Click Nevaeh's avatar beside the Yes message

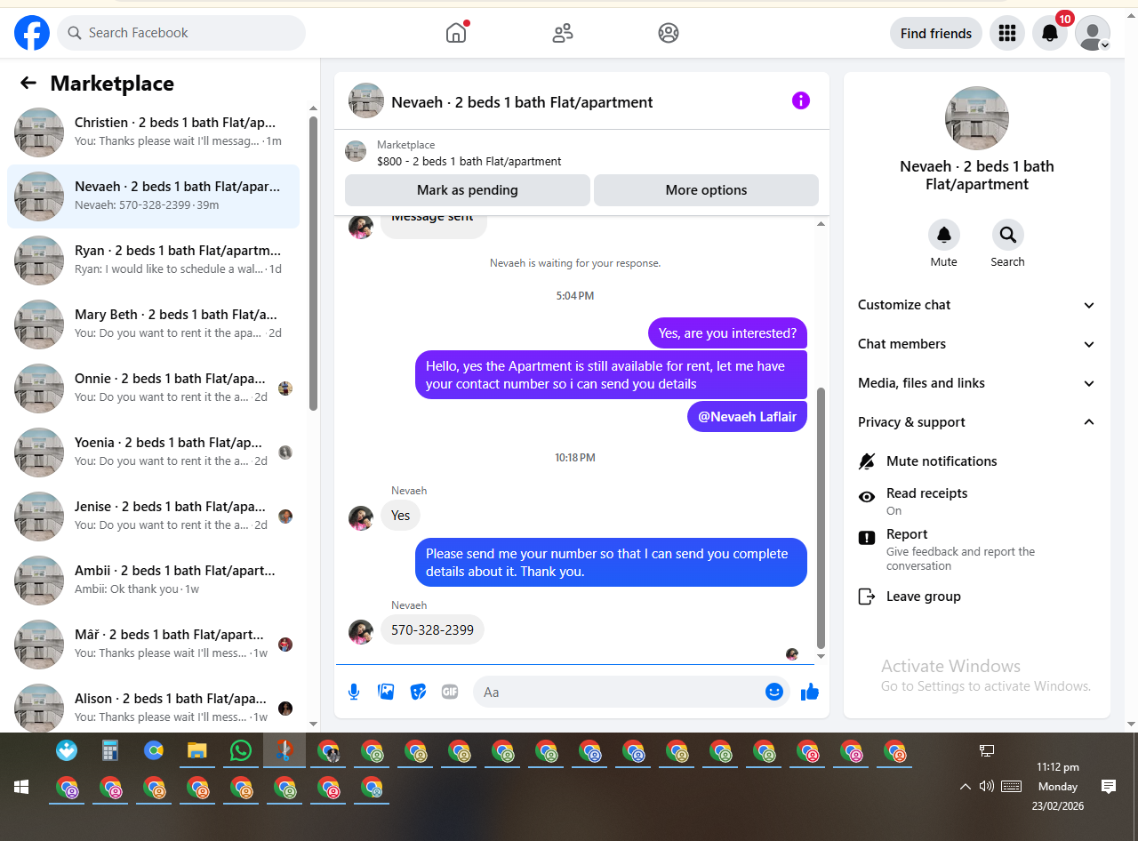(x=361, y=518)
